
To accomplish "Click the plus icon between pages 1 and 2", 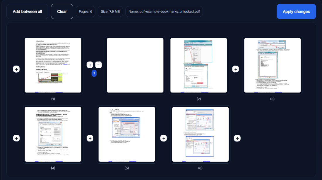I will [x=90, y=64].
